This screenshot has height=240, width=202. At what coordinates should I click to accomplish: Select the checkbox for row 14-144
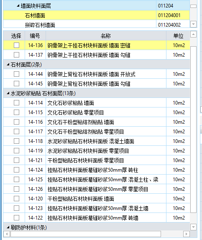click(x=16, y=74)
